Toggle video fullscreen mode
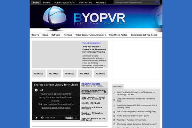Viewport: 192px width, 128px height. pyautogui.click(x=76, y=118)
